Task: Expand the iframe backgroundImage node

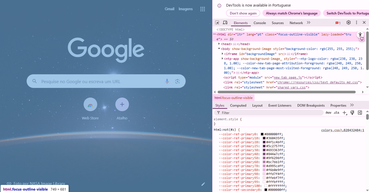Action: coord(222,54)
